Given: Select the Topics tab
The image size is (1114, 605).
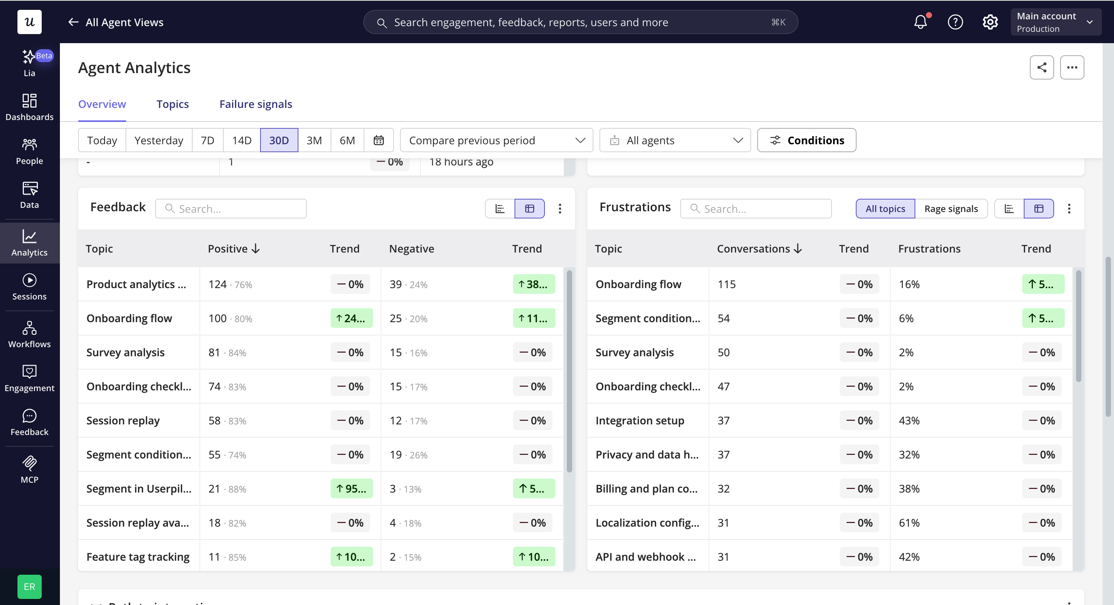Looking at the screenshot, I should (173, 104).
